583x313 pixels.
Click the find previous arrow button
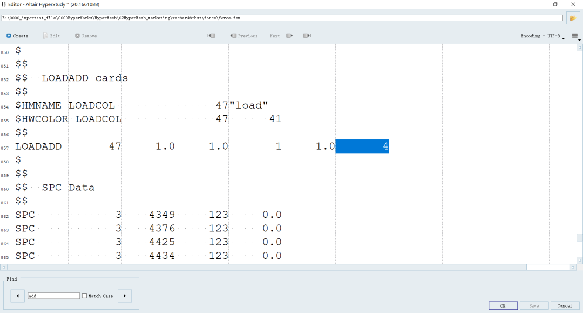pyautogui.click(x=17, y=296)
